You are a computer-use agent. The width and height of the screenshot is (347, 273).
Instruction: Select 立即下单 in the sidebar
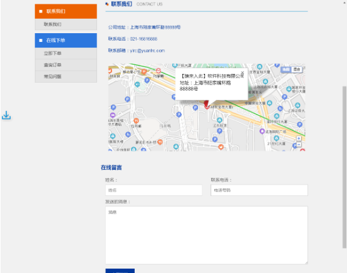point(66,53)
